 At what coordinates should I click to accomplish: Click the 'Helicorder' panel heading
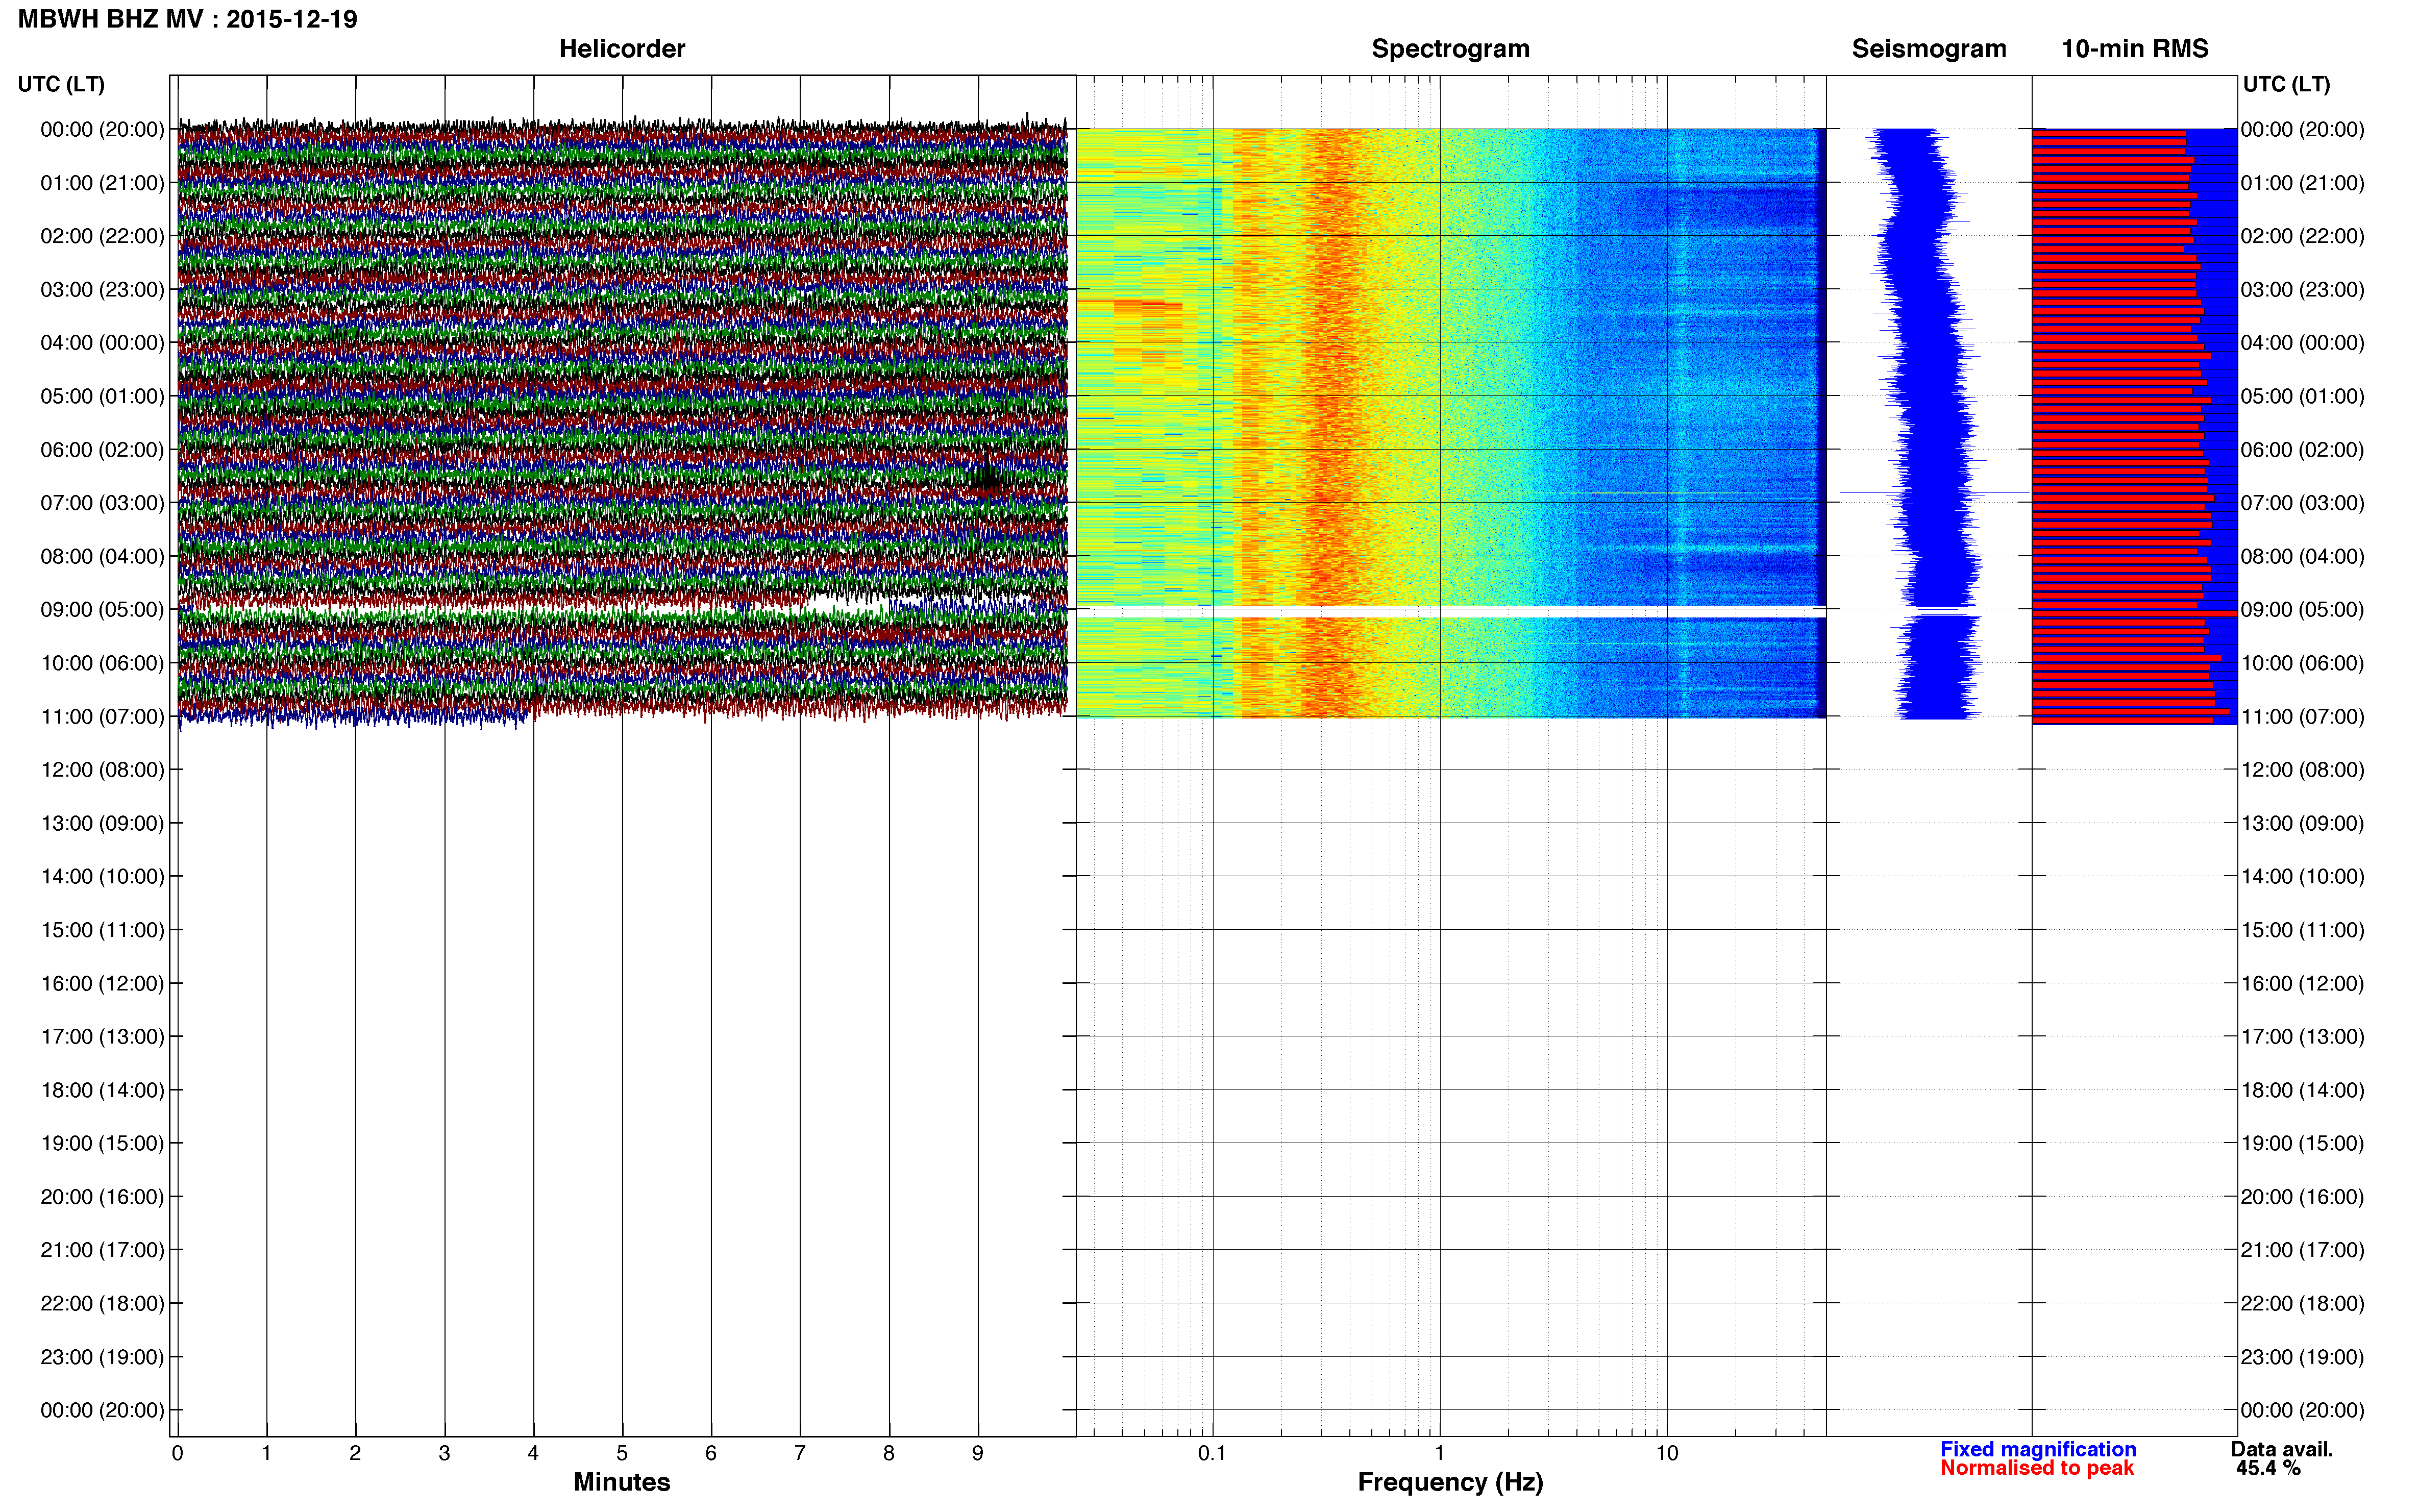pos(621,49)
